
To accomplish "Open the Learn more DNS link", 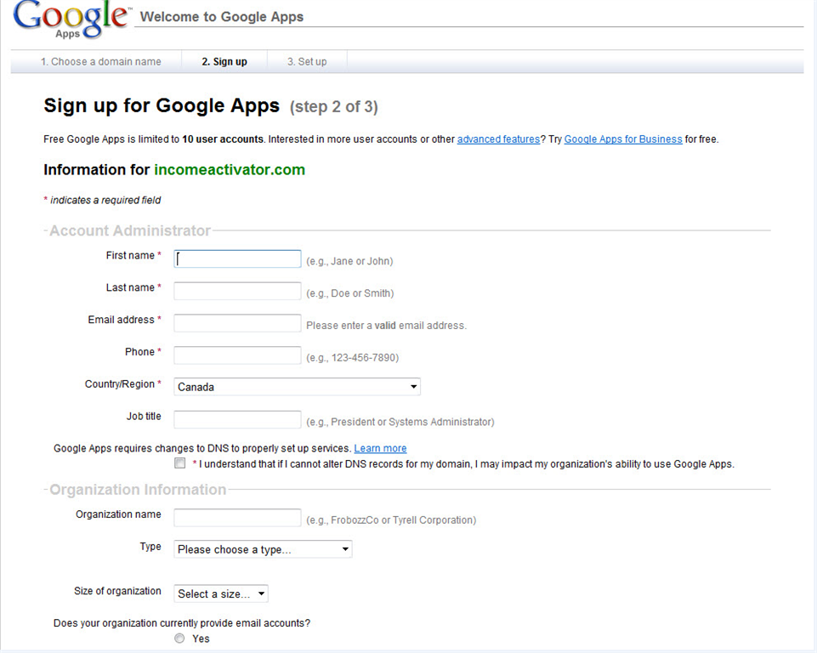I will point(380,448).
